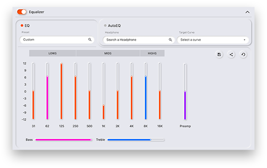Click the Search a Headphone field

pyautogui.click(x=139, y=40)
